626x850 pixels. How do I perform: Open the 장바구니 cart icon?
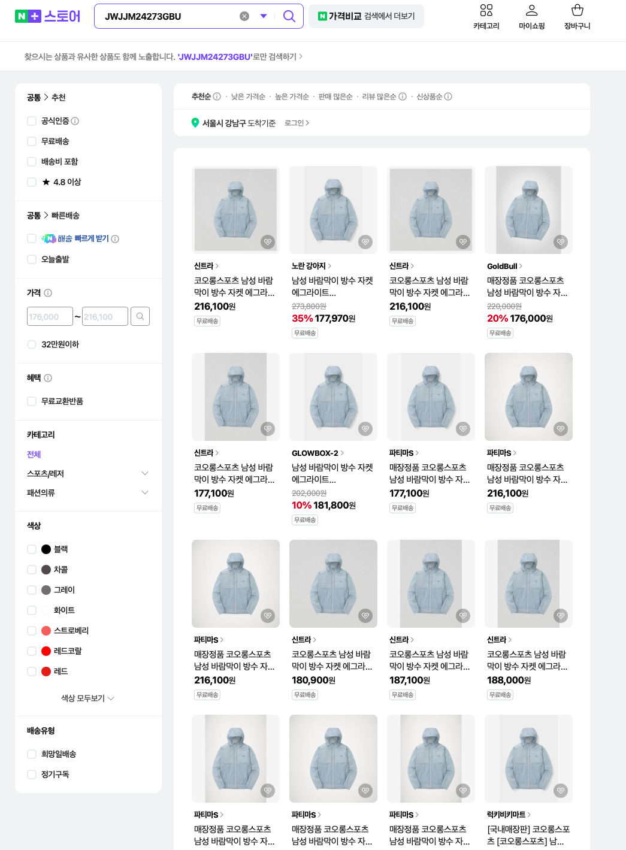pyautogui.click(x=577, y=10)
